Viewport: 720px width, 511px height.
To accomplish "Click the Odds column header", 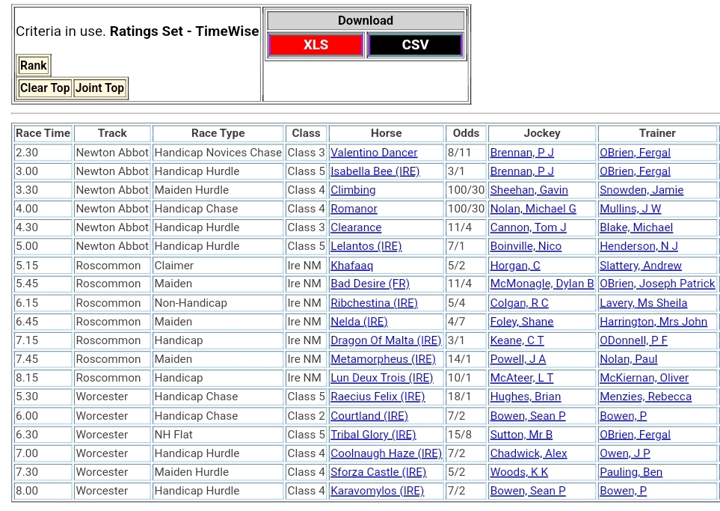I will coord(466,133).
